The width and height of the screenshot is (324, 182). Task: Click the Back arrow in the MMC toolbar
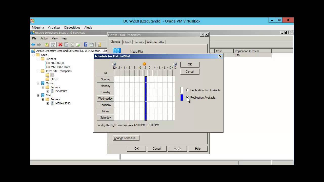pos(33,44)
